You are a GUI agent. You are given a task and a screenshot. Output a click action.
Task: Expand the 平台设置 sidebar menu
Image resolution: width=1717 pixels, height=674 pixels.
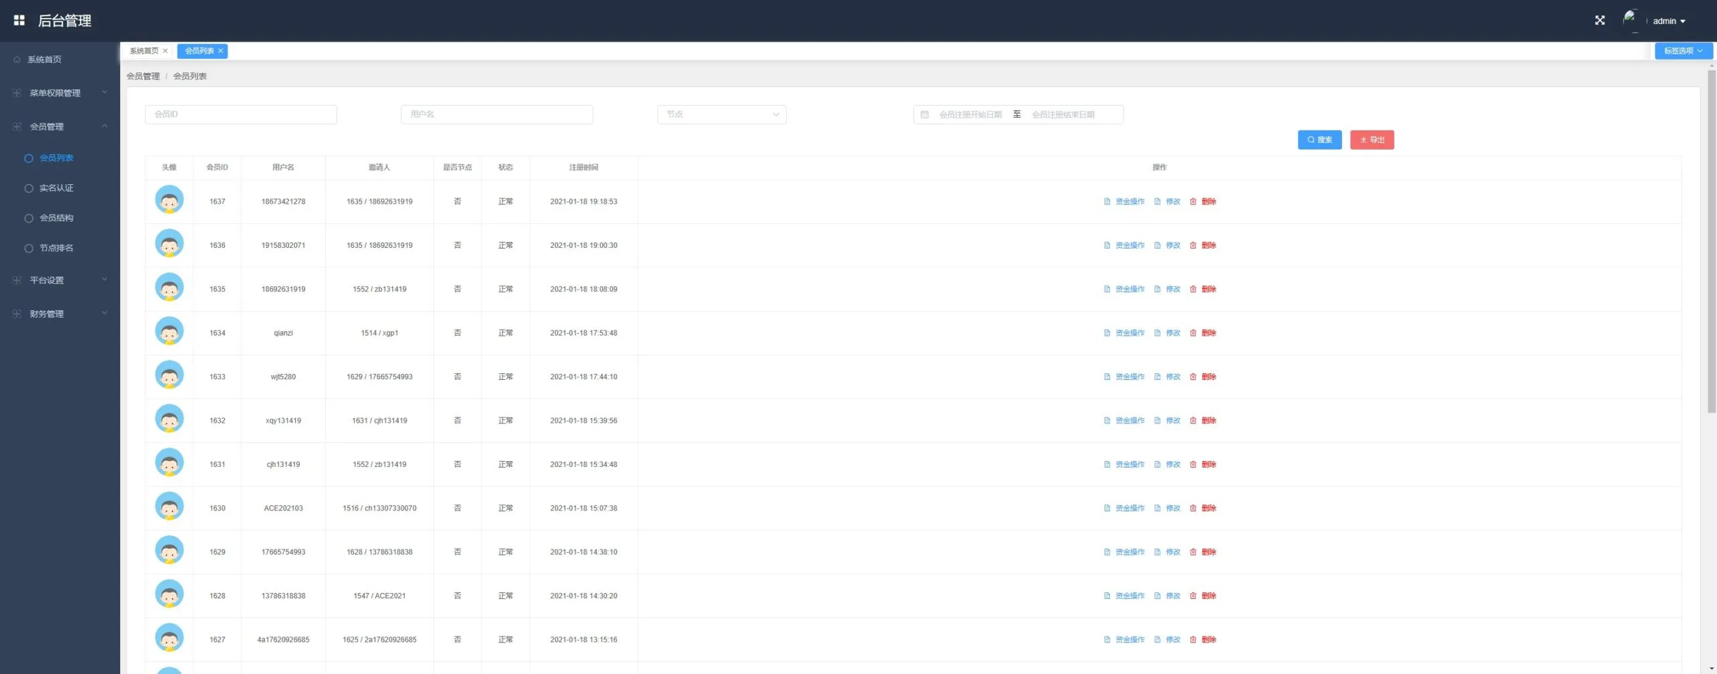[60, 280]
